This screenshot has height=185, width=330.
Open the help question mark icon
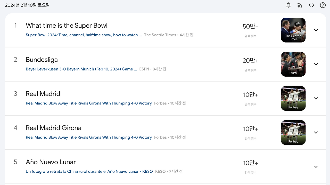[323, 5]
